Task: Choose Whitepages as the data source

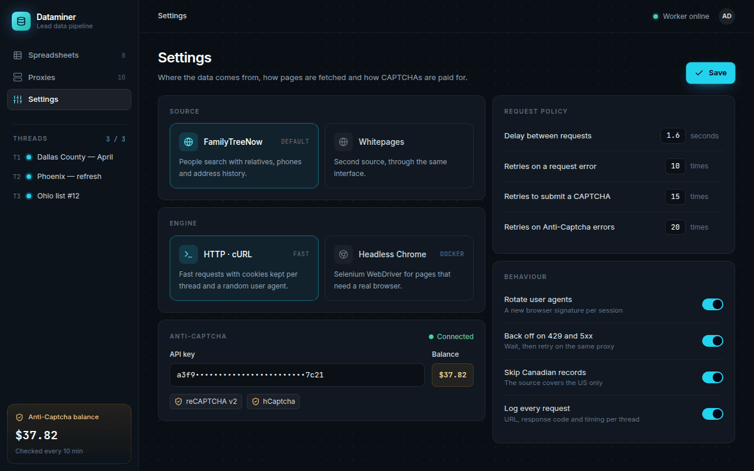Action: [399, 155]
